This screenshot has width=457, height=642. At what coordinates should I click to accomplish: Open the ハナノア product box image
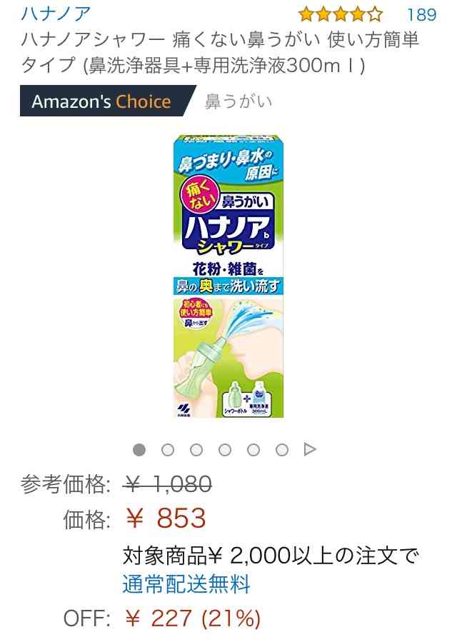coord(228,276)
